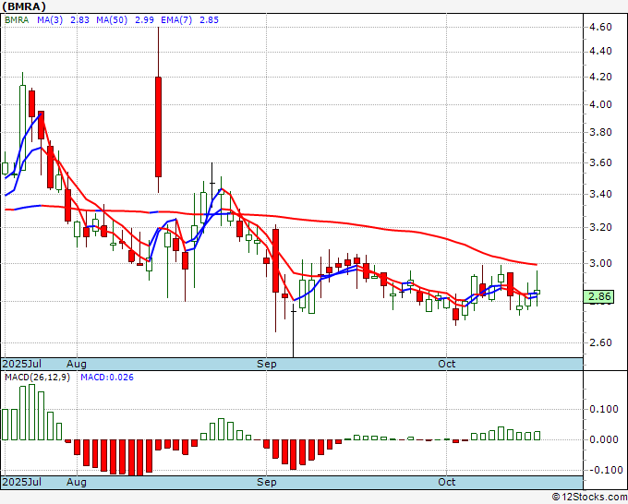Click the 4.20 price axis label
This screenshot has width=628, height=504.
point(601,77)
